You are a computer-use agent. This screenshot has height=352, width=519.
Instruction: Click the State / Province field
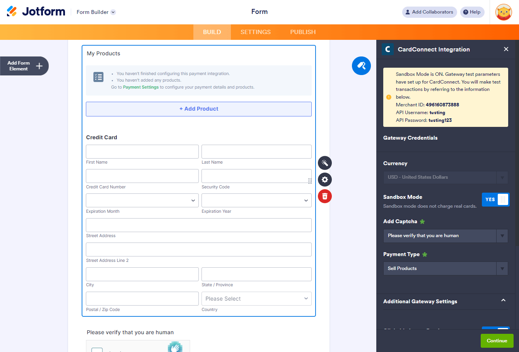coord(256,274)
